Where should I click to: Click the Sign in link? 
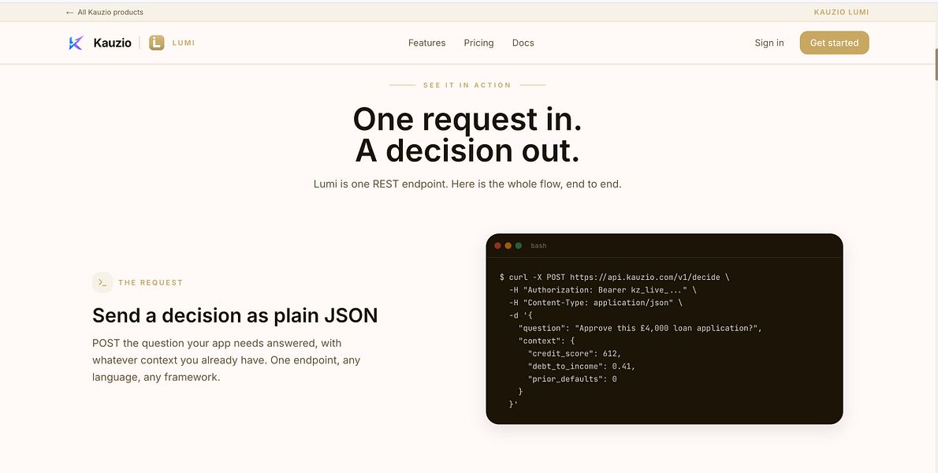click(769, 43)
